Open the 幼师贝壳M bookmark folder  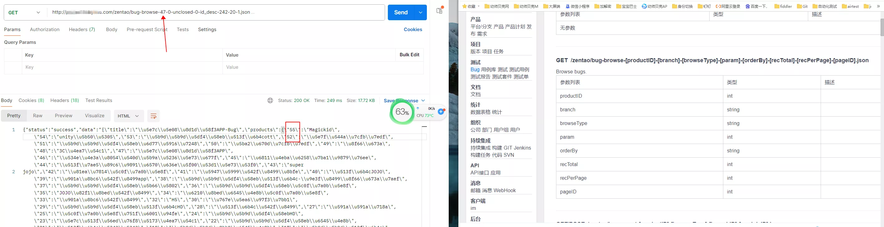pos(526,6)
